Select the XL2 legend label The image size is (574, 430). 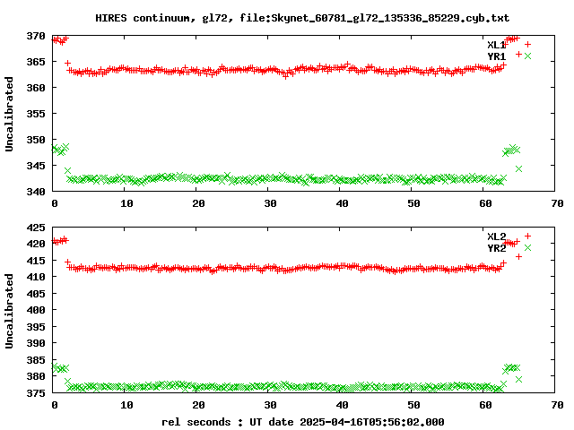click(x=496, y=236)
